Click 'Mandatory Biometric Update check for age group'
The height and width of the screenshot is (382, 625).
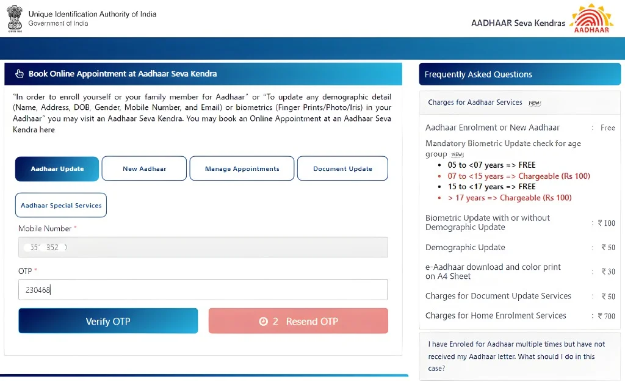tap(503, 148)
